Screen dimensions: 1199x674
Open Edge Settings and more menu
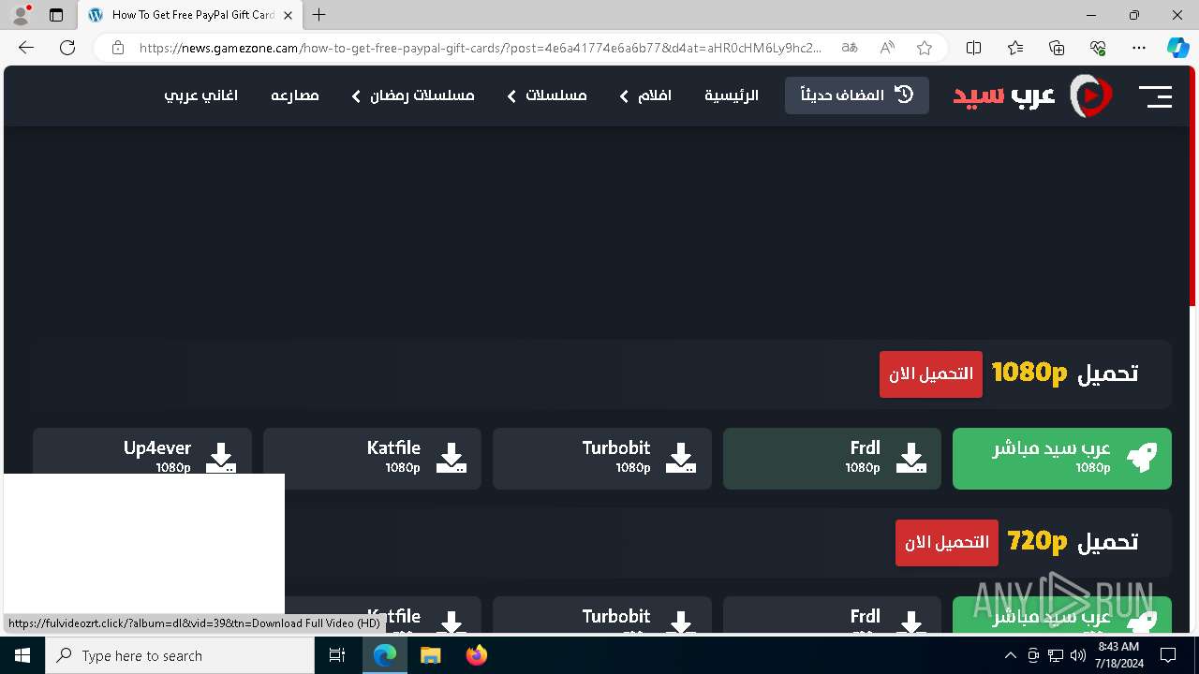(x=1139, y=48)
